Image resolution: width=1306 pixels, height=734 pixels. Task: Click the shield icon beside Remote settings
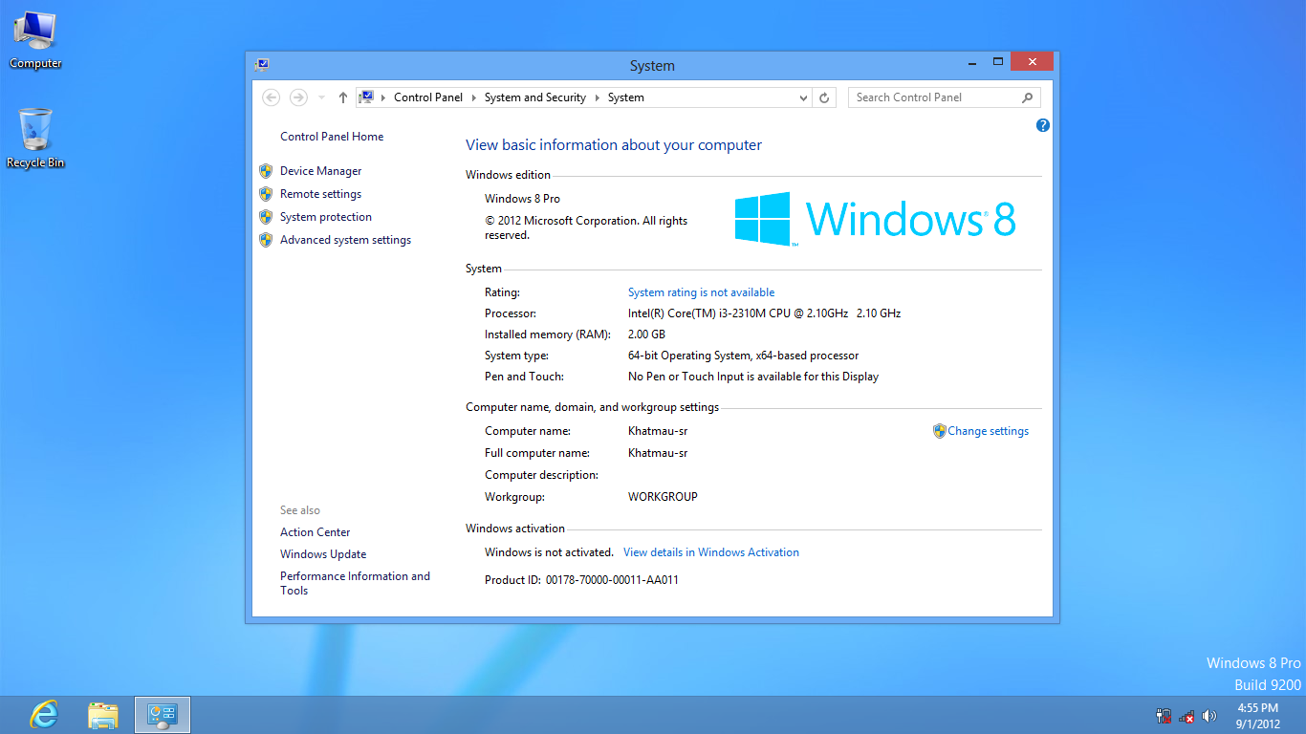tap(266, 194)
